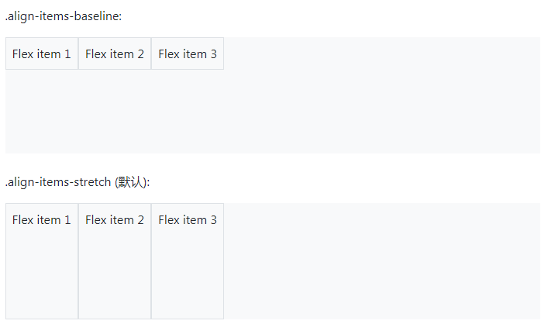Click Flex item 1 in the baseline row
This screenshot has height=331, width=548.
[42, 53]
